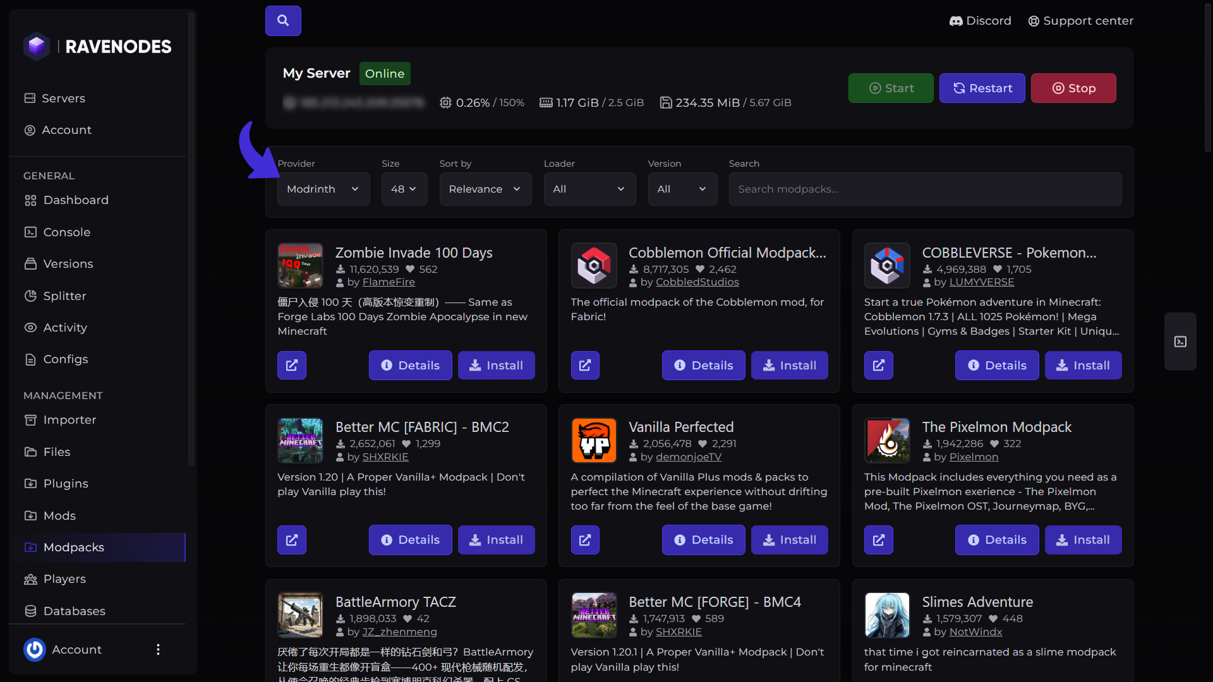Click the RAVENODES logo
Image resolution: width=1213 pixels, height=682 pixels.
tap(97, 47)
